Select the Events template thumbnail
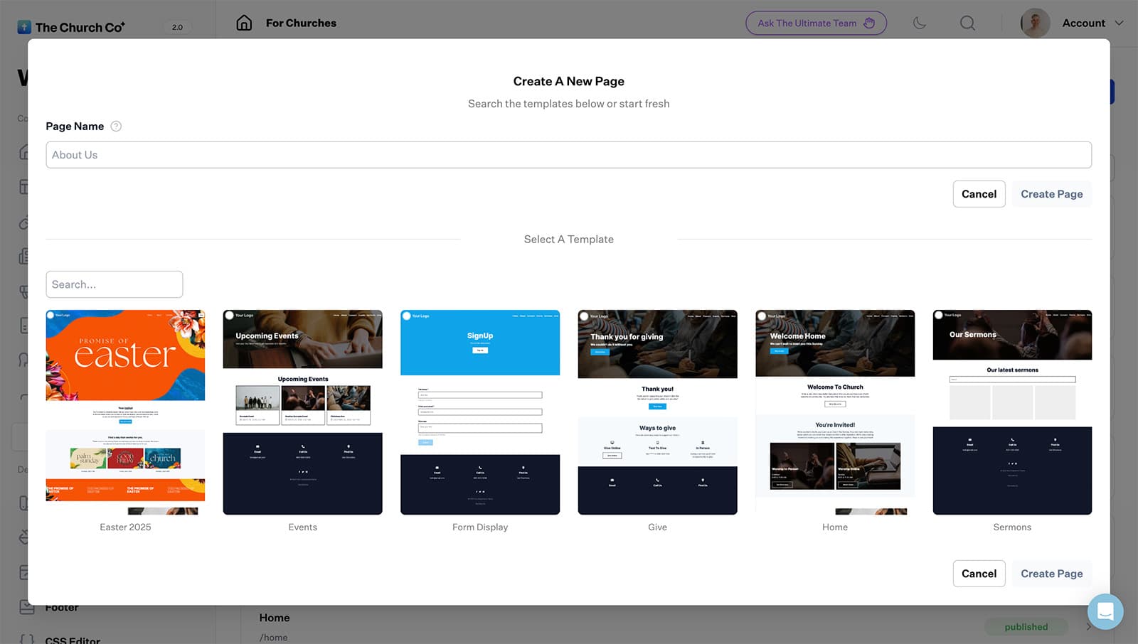Image resolution: width=1138 pixels, height=644 pixels. point(302,412)
